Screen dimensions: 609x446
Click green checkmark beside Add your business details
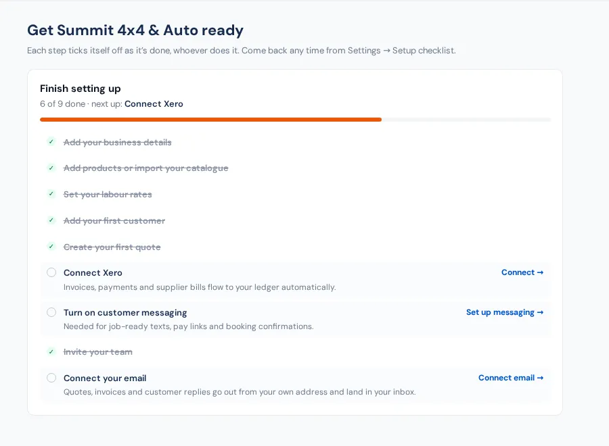[x=51, y=141]
